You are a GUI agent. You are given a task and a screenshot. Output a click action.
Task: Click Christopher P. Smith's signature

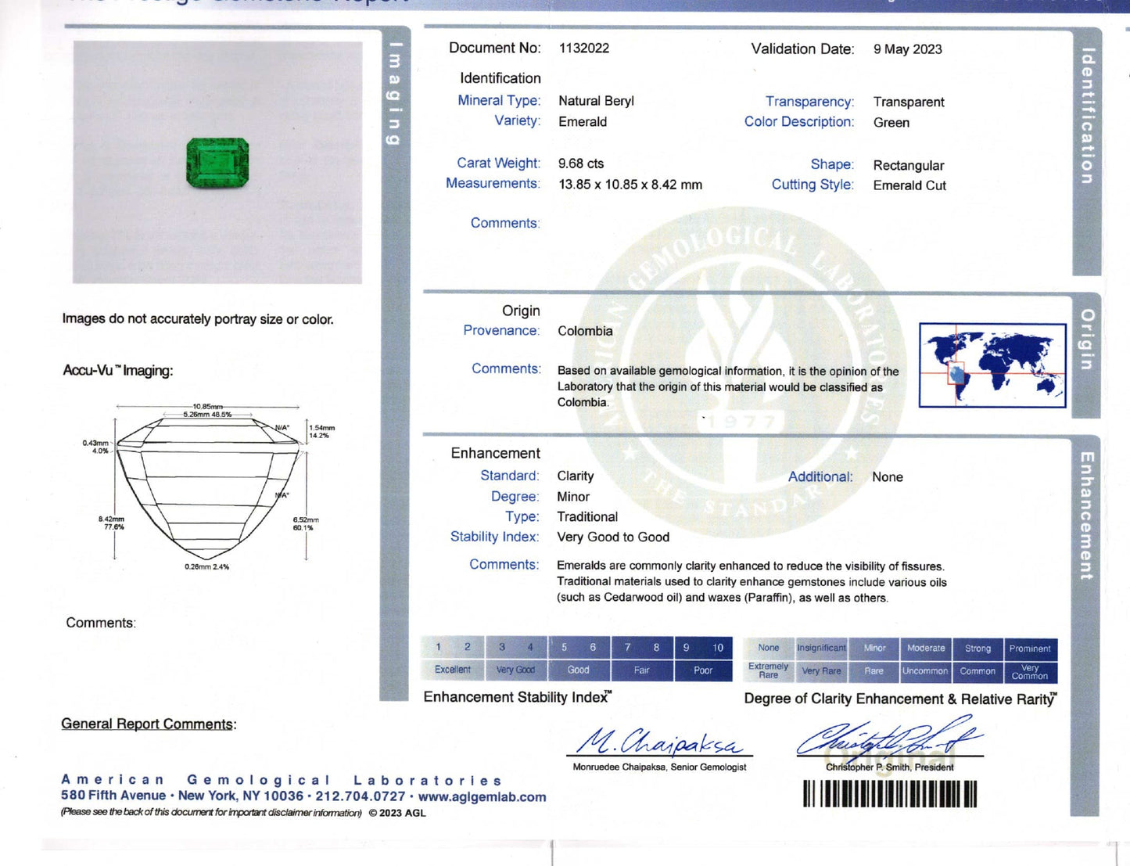coord(888,743)
